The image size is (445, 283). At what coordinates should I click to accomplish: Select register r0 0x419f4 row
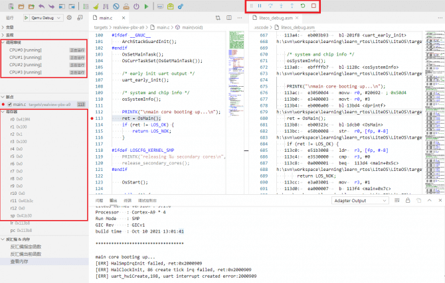click(x=44, y=119)
